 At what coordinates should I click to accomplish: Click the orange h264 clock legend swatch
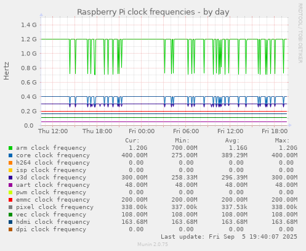(x=10, y=163)
